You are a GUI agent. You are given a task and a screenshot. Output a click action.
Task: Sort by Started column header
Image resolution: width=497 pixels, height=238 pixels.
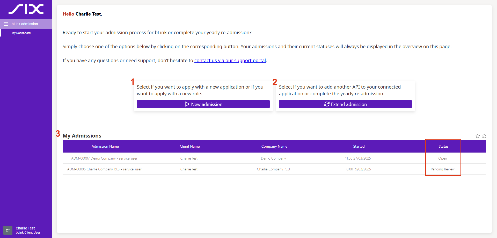click(359, 146)
